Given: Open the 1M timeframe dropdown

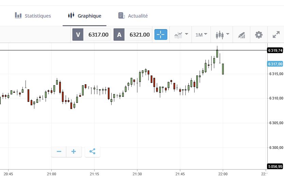Looking at the screenshot, I should click(x=201, y=35).
